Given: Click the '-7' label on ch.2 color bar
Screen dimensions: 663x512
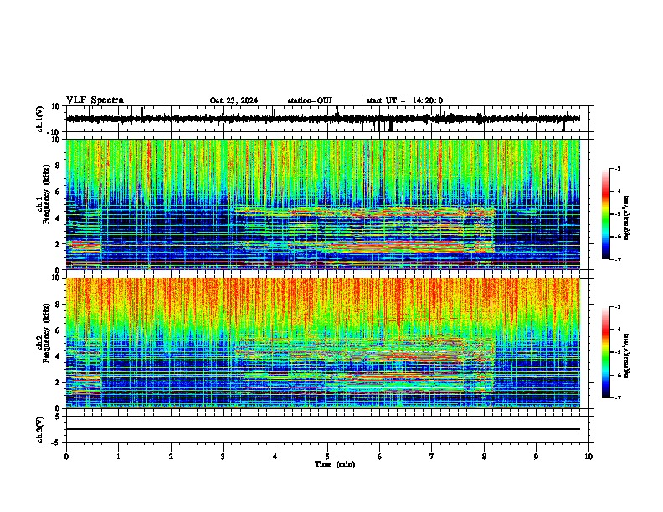Looking at the screenshot, I should point(617,397).
